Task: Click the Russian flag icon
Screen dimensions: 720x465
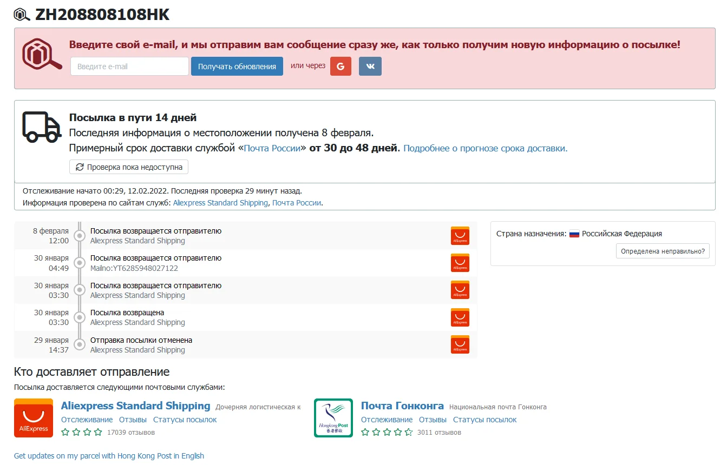Action: (574, 234)
